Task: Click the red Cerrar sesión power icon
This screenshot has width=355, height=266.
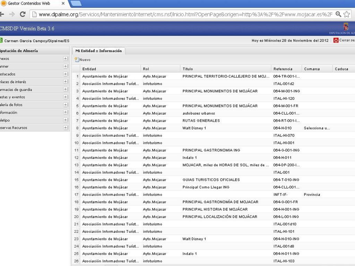Action: (x=336, y=40)
